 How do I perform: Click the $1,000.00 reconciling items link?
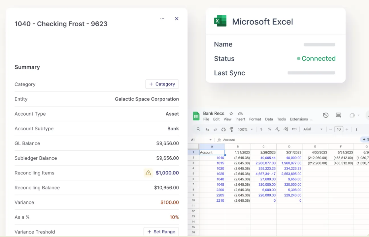click(167, 173)
